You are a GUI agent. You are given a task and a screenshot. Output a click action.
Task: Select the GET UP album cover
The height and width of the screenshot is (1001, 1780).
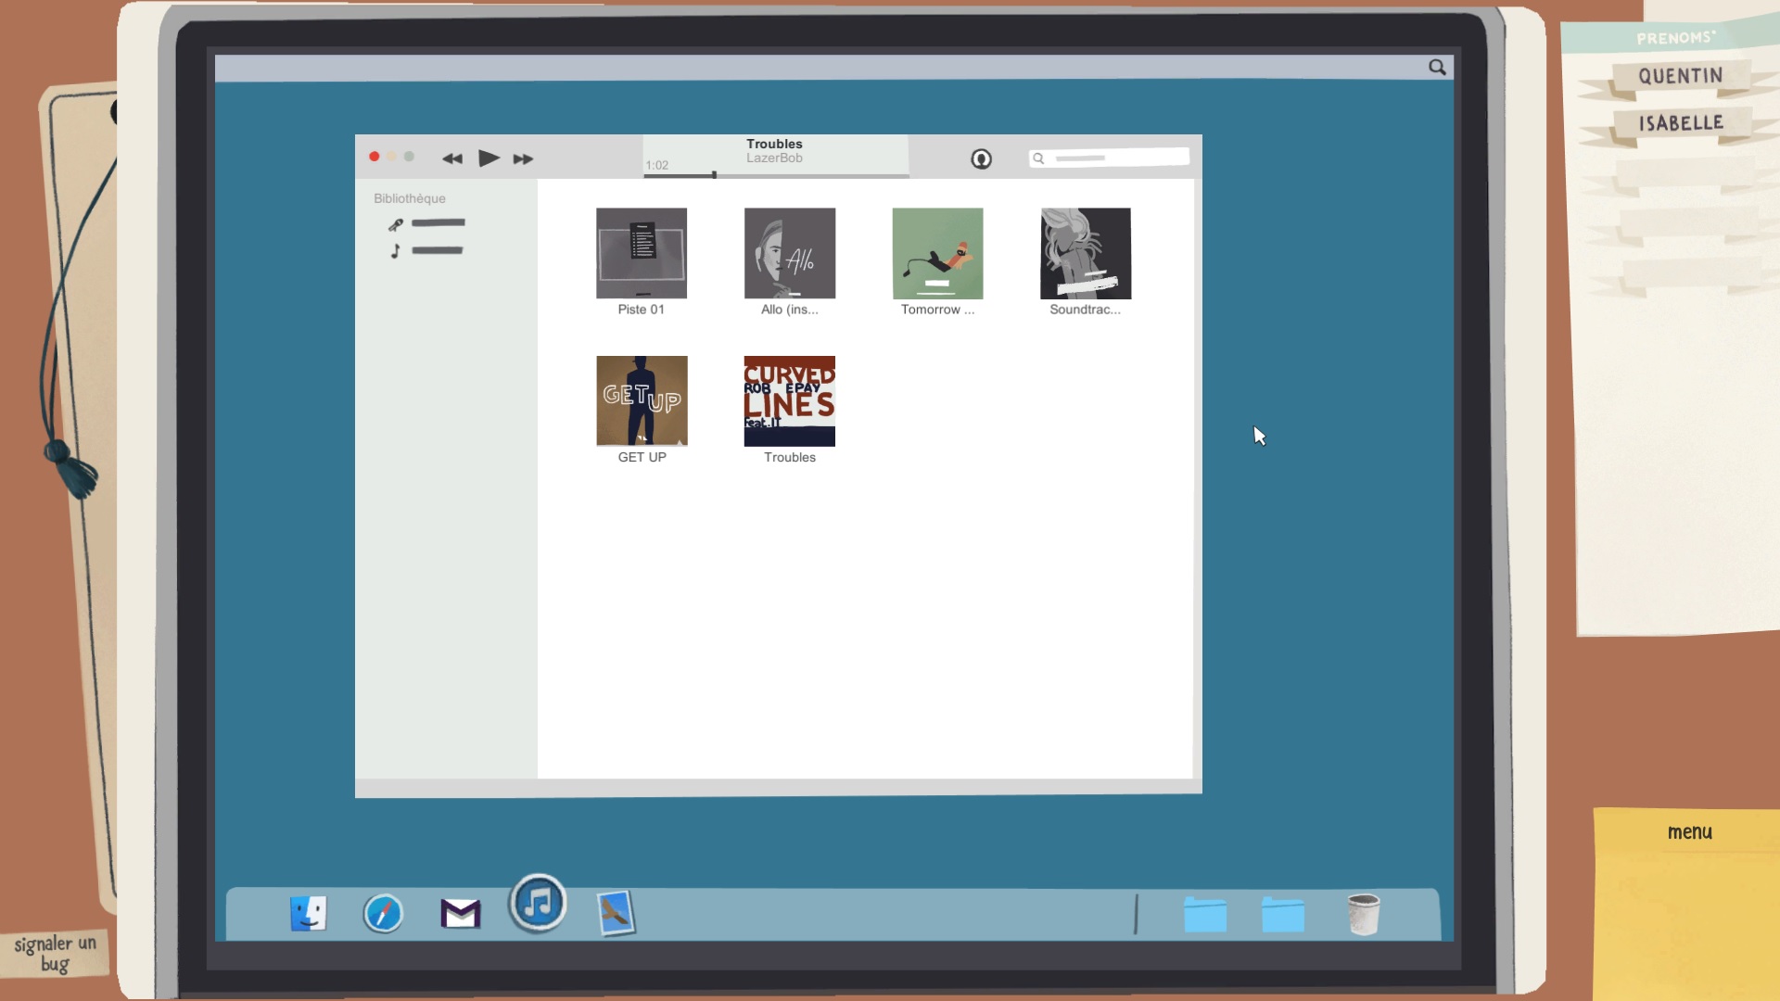[642, 400]
